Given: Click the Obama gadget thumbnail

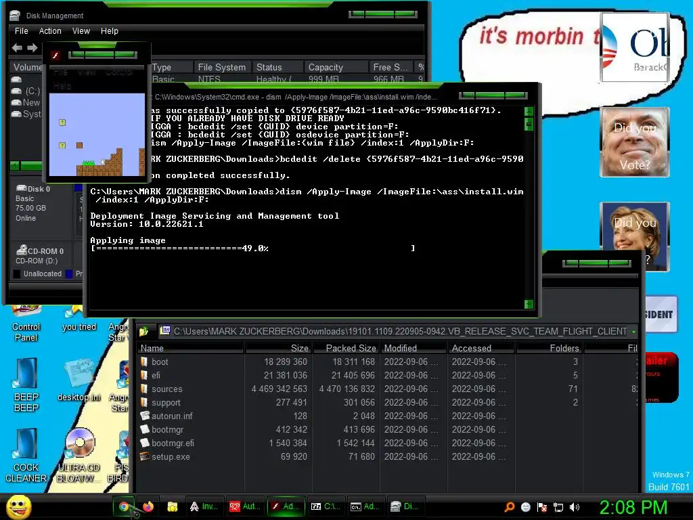Looking at the screenshot, I should [635, 48].
